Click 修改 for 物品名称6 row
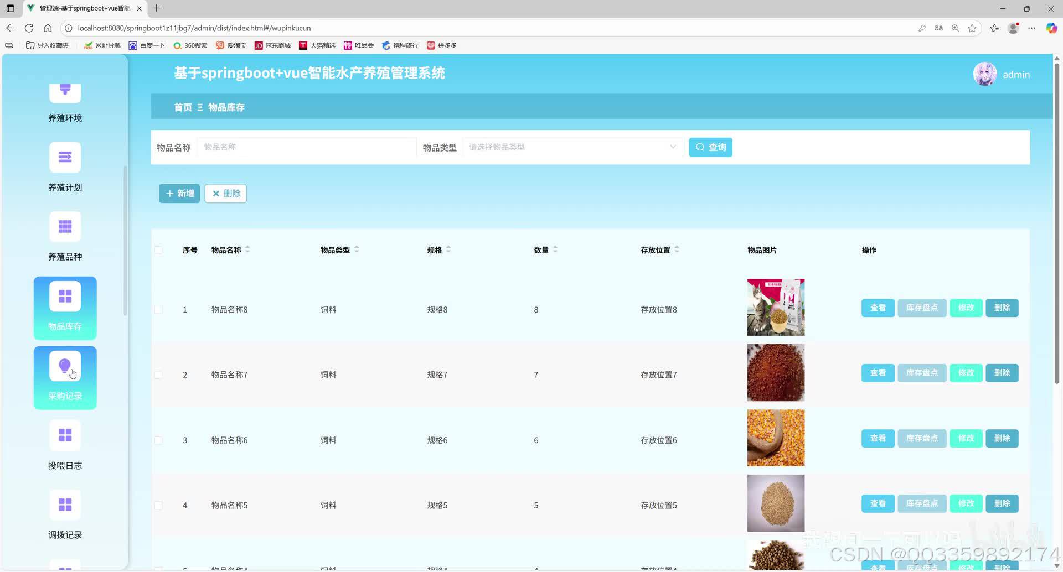 pyautogui.click(x=966, y=438)
